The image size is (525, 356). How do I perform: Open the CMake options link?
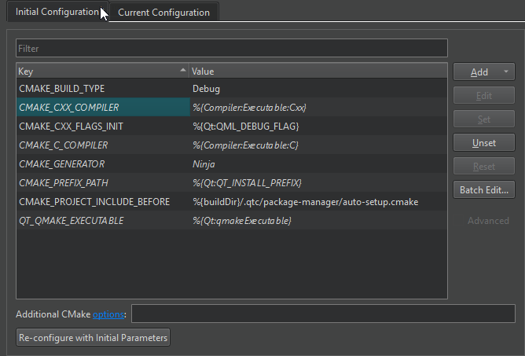point(108,314)
